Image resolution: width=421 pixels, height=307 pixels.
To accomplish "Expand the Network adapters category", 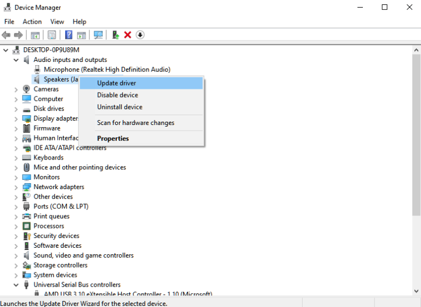I will [16, 187].
